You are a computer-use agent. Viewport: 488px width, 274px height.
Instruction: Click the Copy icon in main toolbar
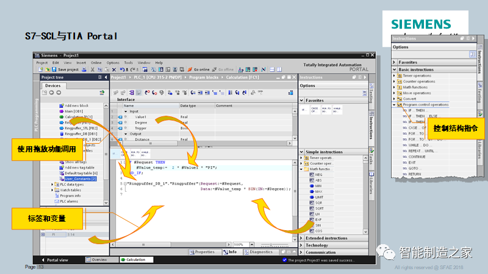[x=99, y=69]
